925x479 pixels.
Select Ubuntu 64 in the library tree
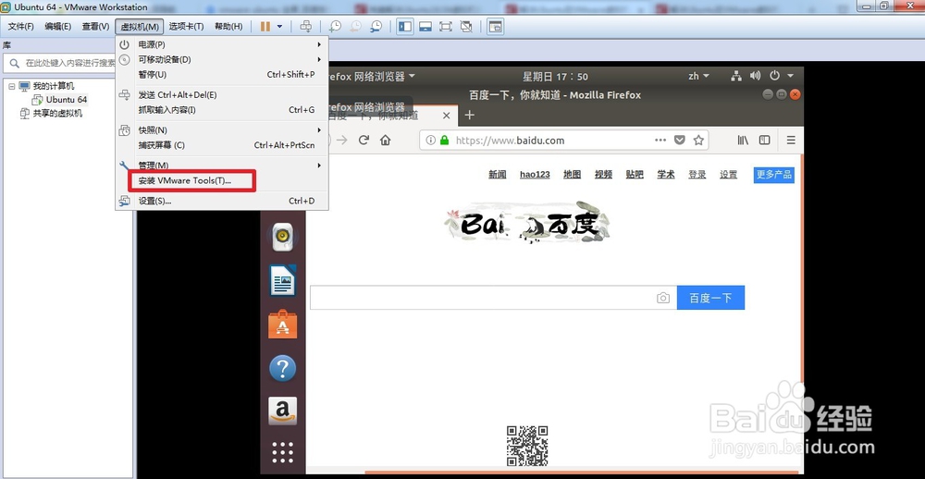tap(66, 100)
